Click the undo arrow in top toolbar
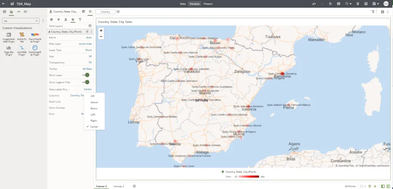 click(314, 4)
